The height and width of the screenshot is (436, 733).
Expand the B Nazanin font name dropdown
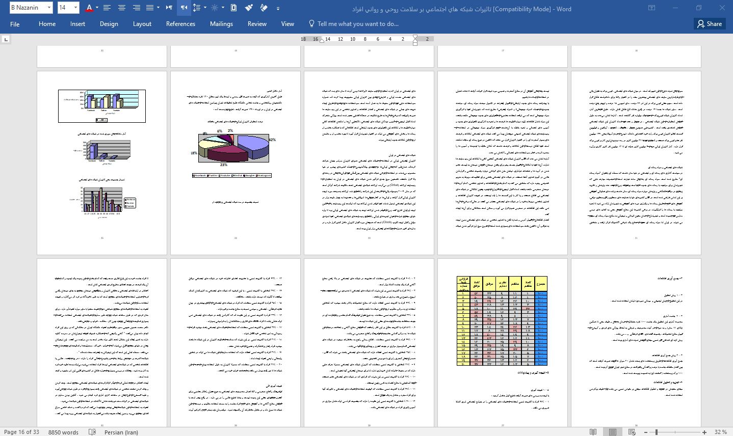[49, 8]
